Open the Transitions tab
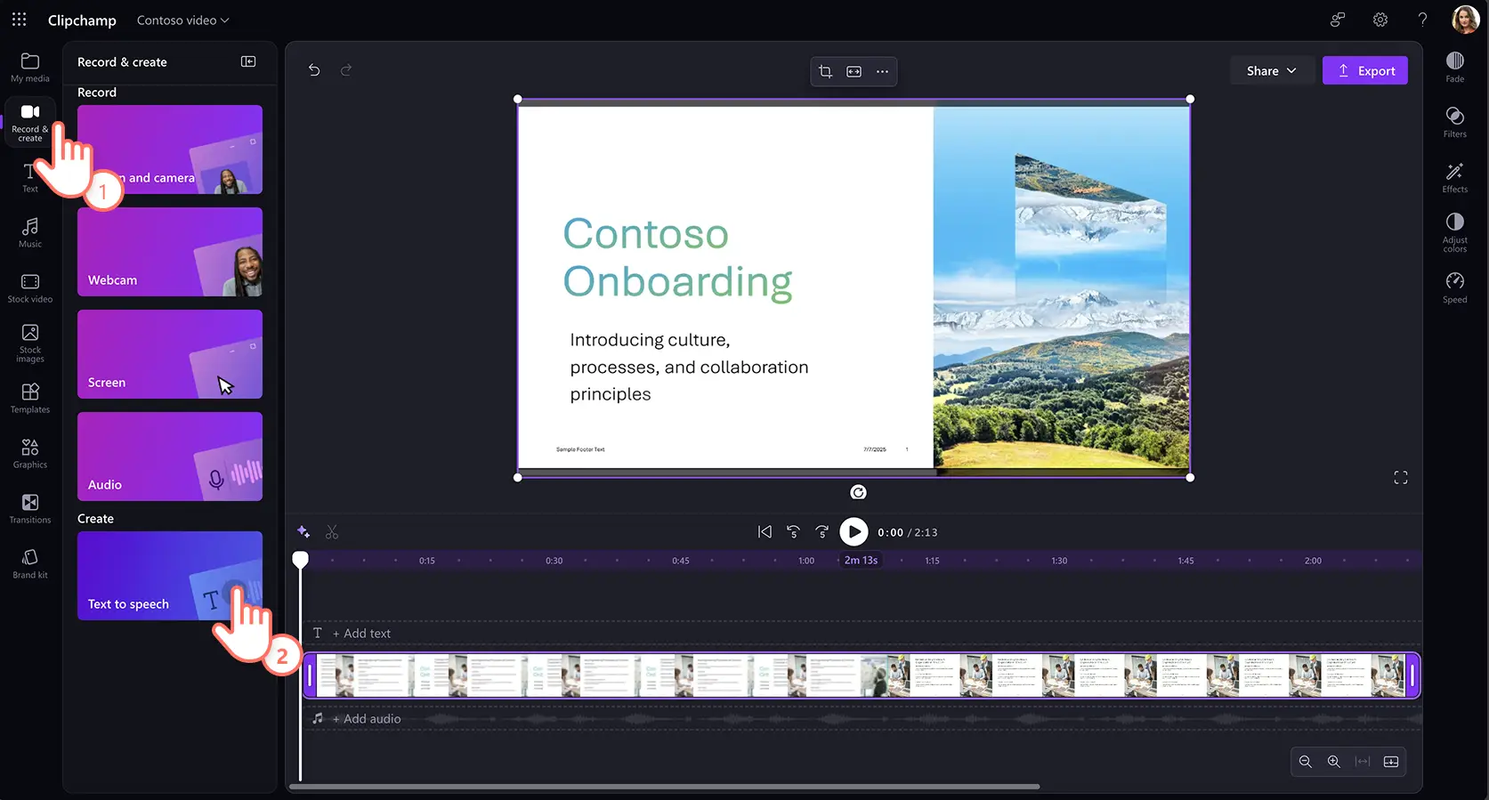 point(30,509)
